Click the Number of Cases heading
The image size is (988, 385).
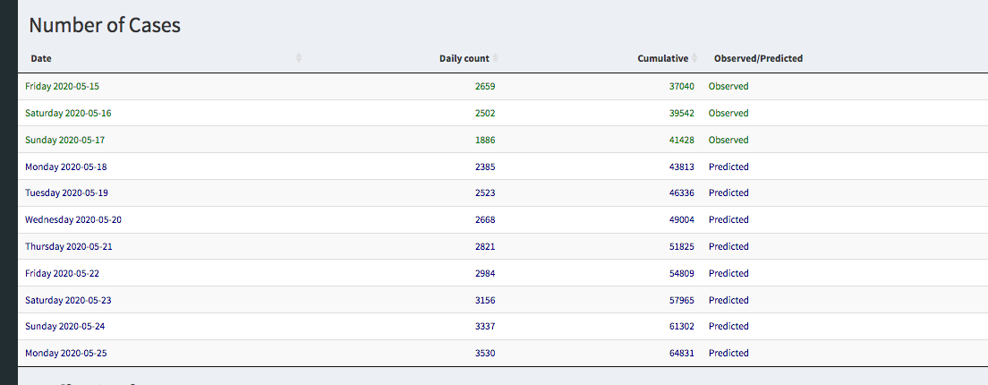tap(105, 25)
